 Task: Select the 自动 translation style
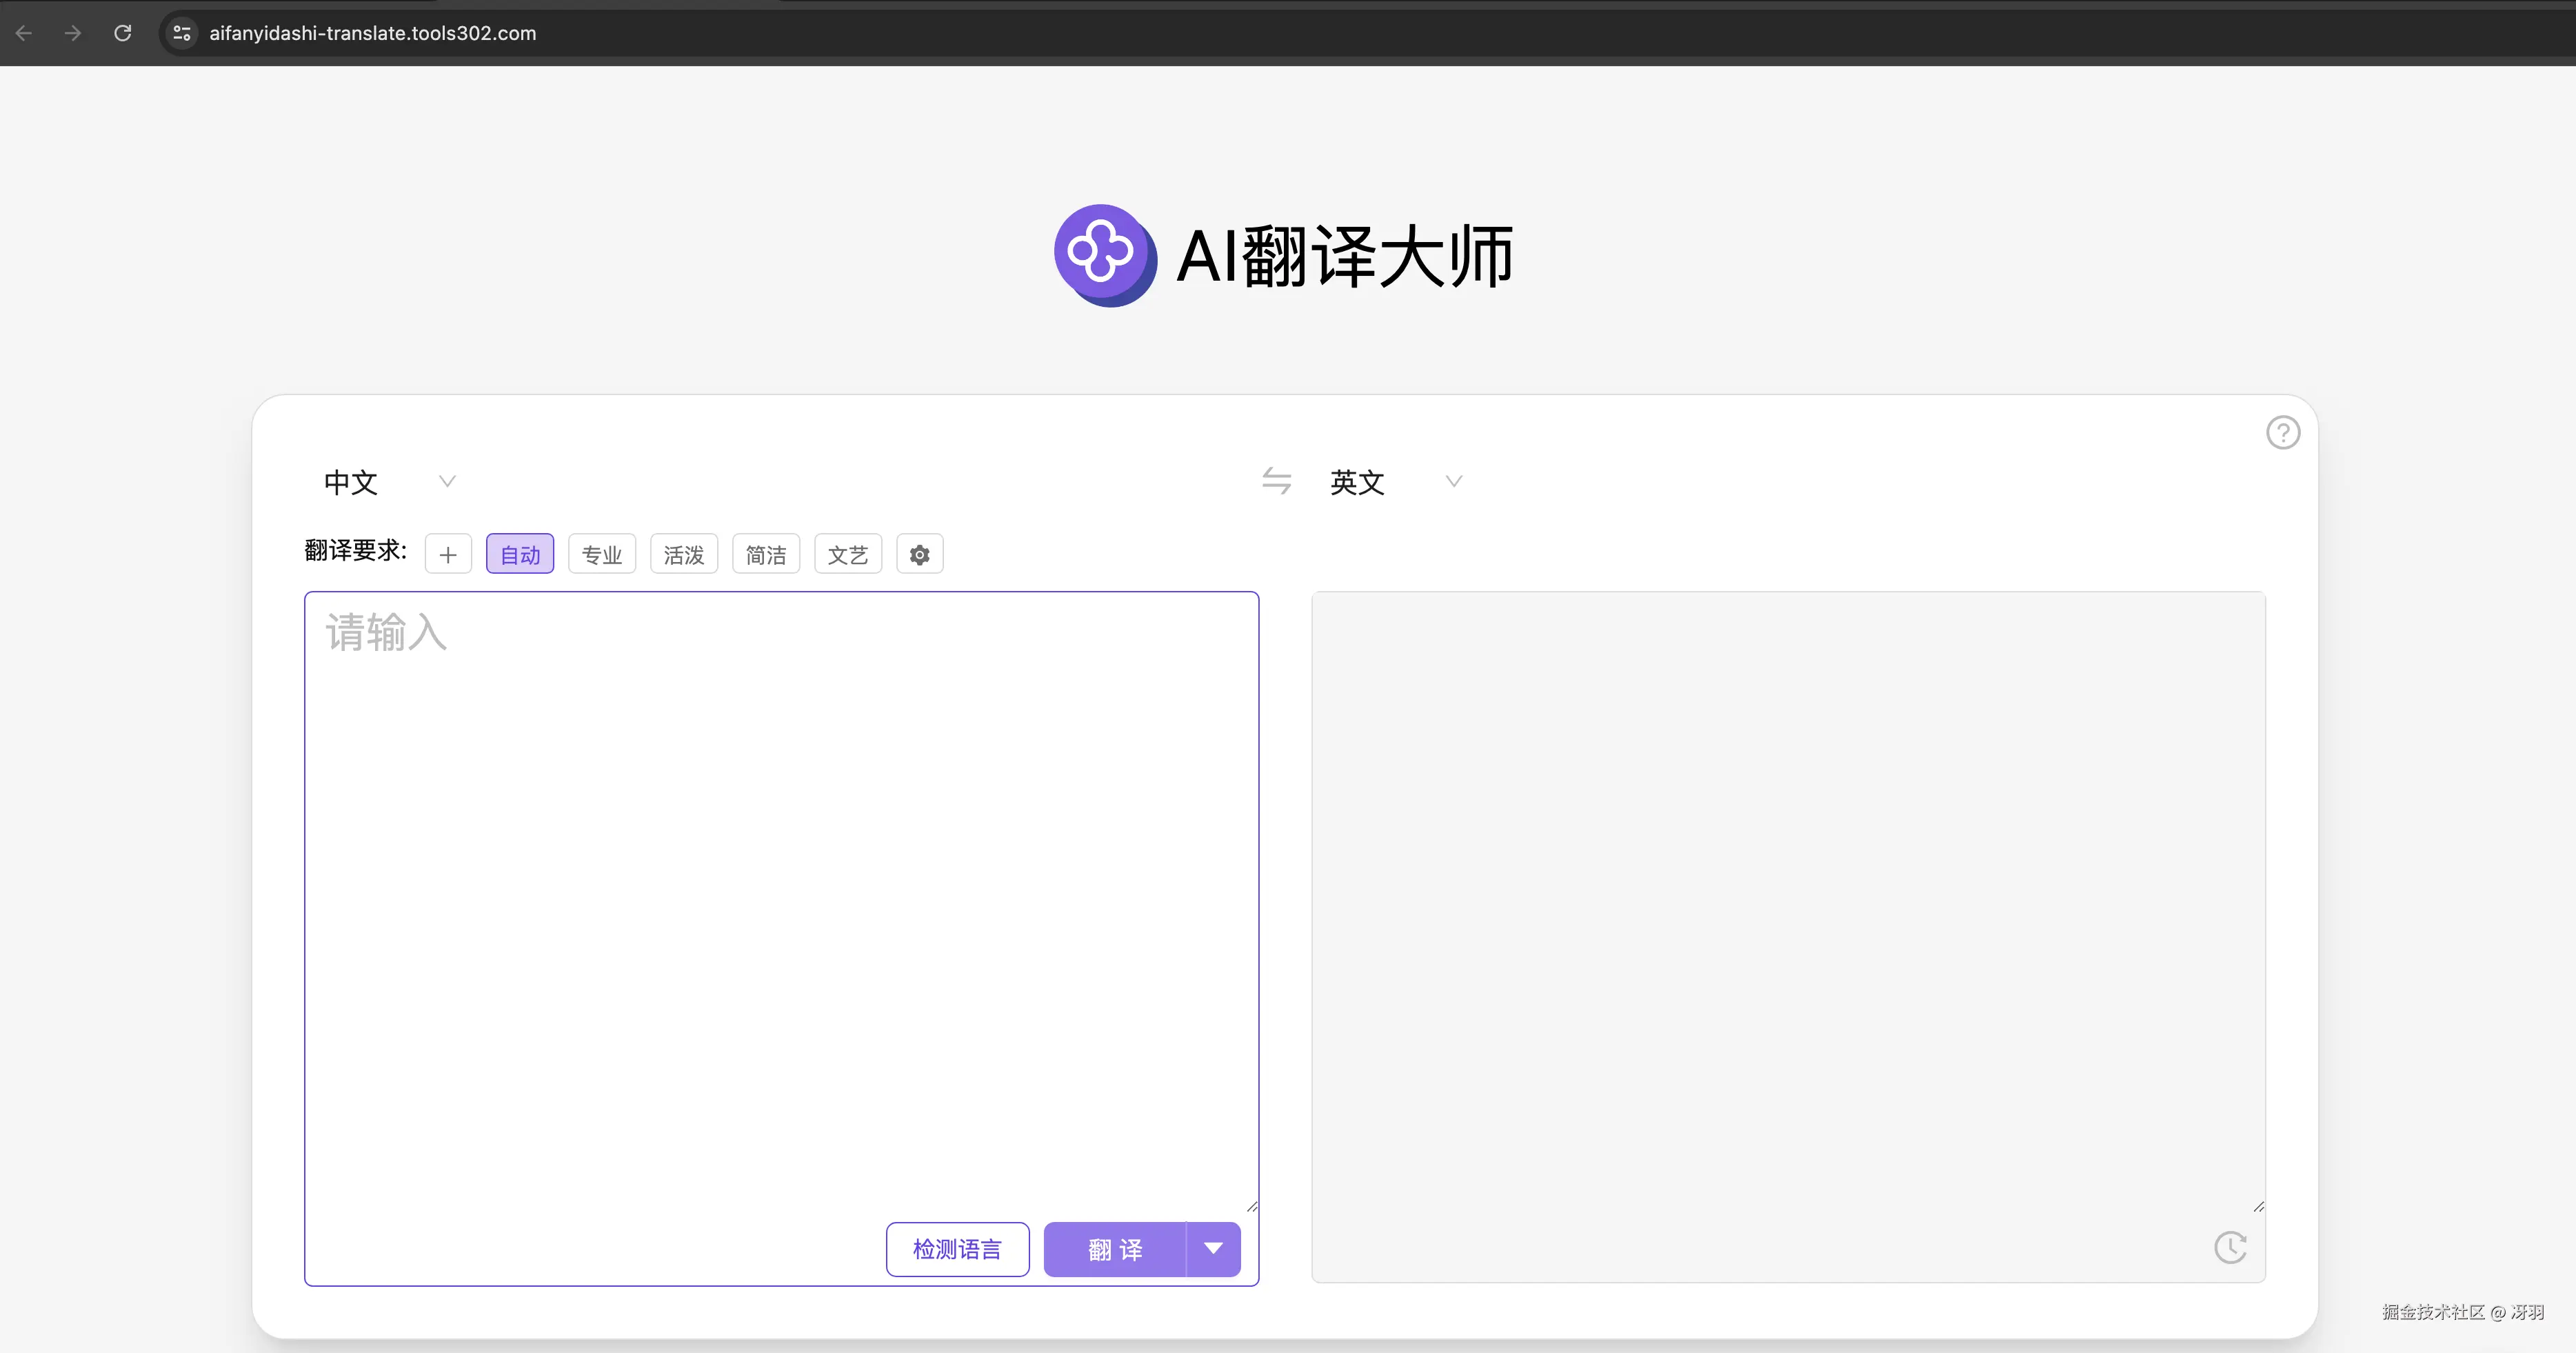click(x=520, y=554)
